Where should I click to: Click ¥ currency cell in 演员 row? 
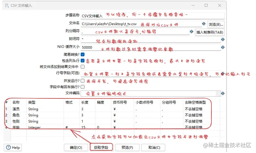pyautogui.click(x=114, y=109)
